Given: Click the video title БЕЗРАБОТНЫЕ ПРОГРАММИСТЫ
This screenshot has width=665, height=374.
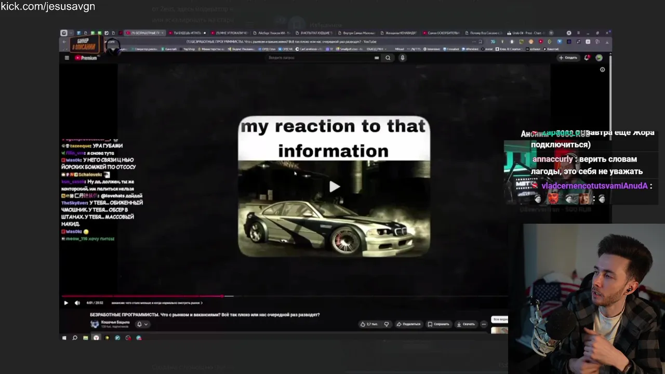Looking at the screenshot, I should point(205,315).
